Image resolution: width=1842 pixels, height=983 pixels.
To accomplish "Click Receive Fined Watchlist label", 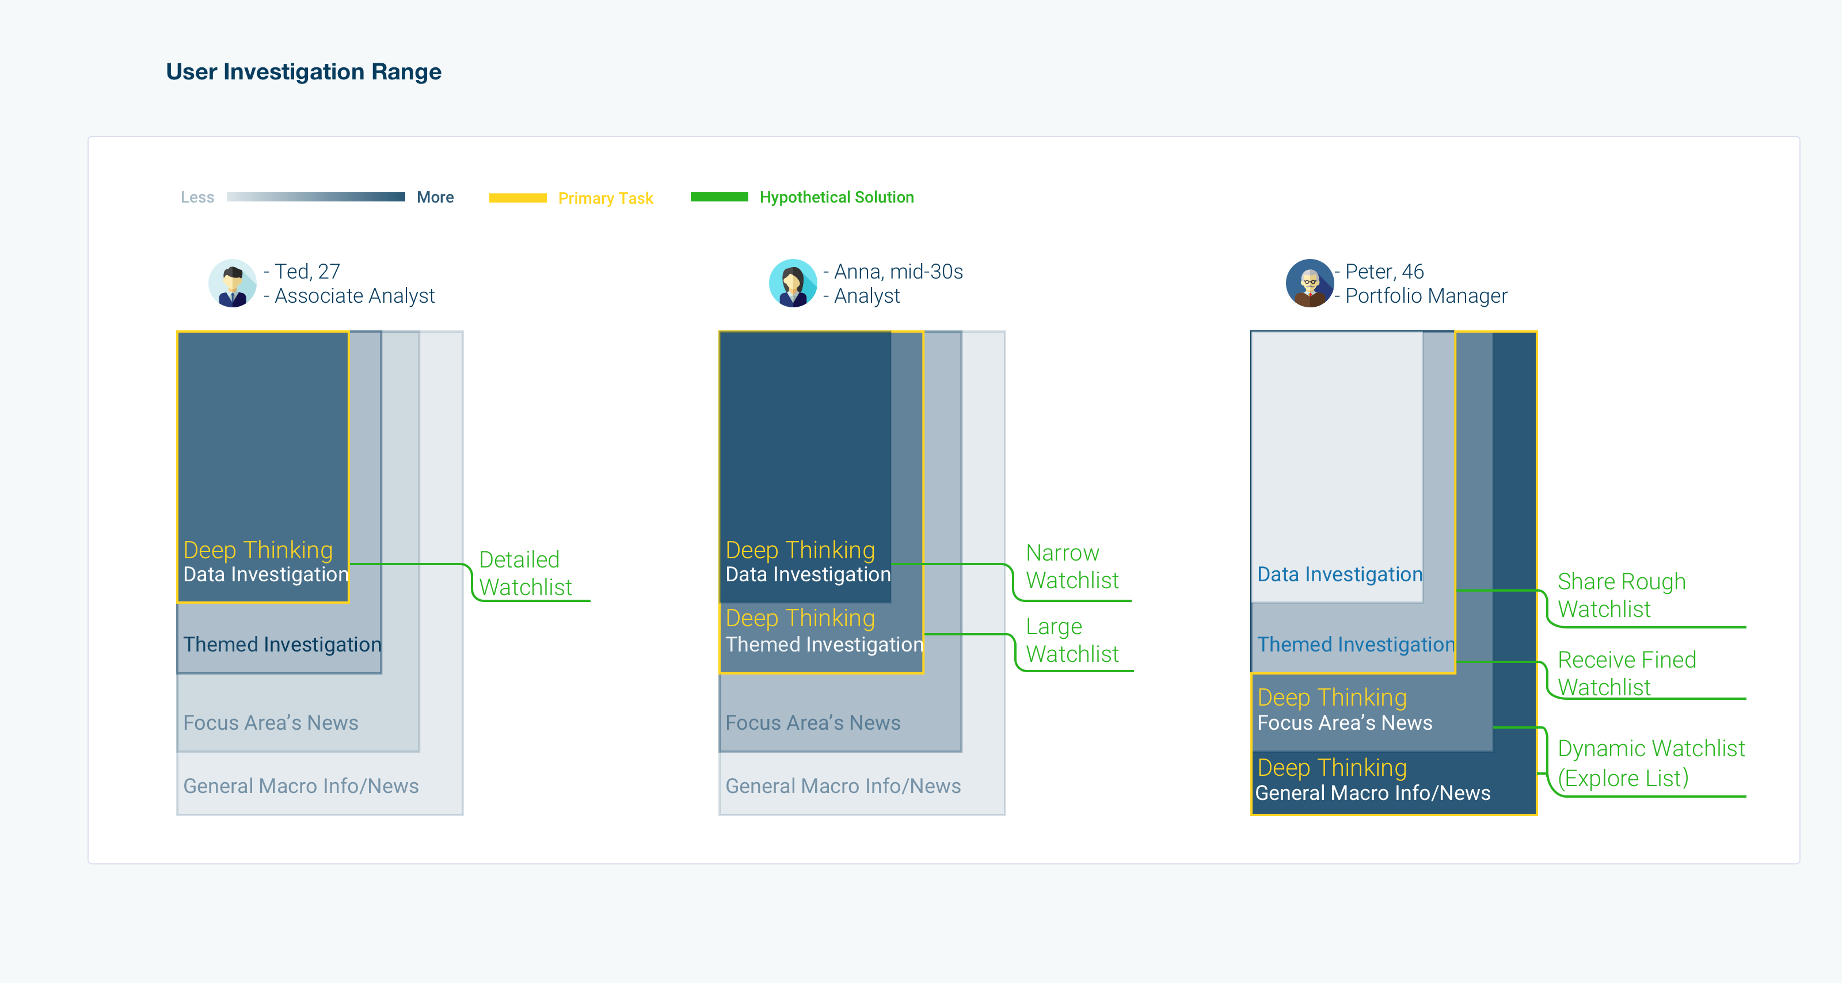I will tap(1626, 673).
